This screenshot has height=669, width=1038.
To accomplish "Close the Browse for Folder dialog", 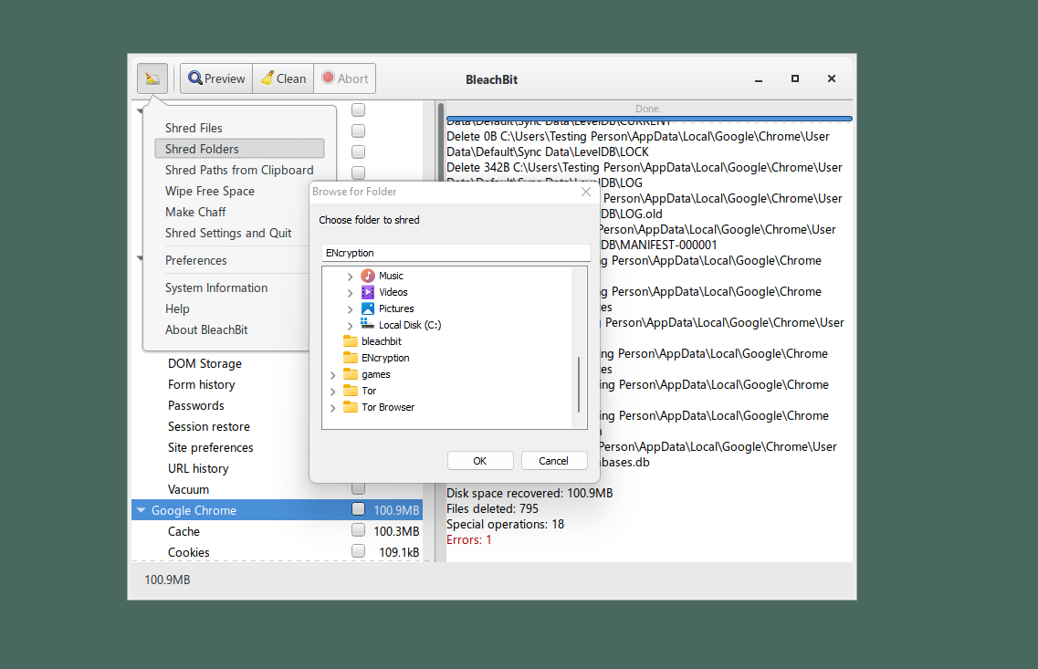I will (x=586, y=192).
